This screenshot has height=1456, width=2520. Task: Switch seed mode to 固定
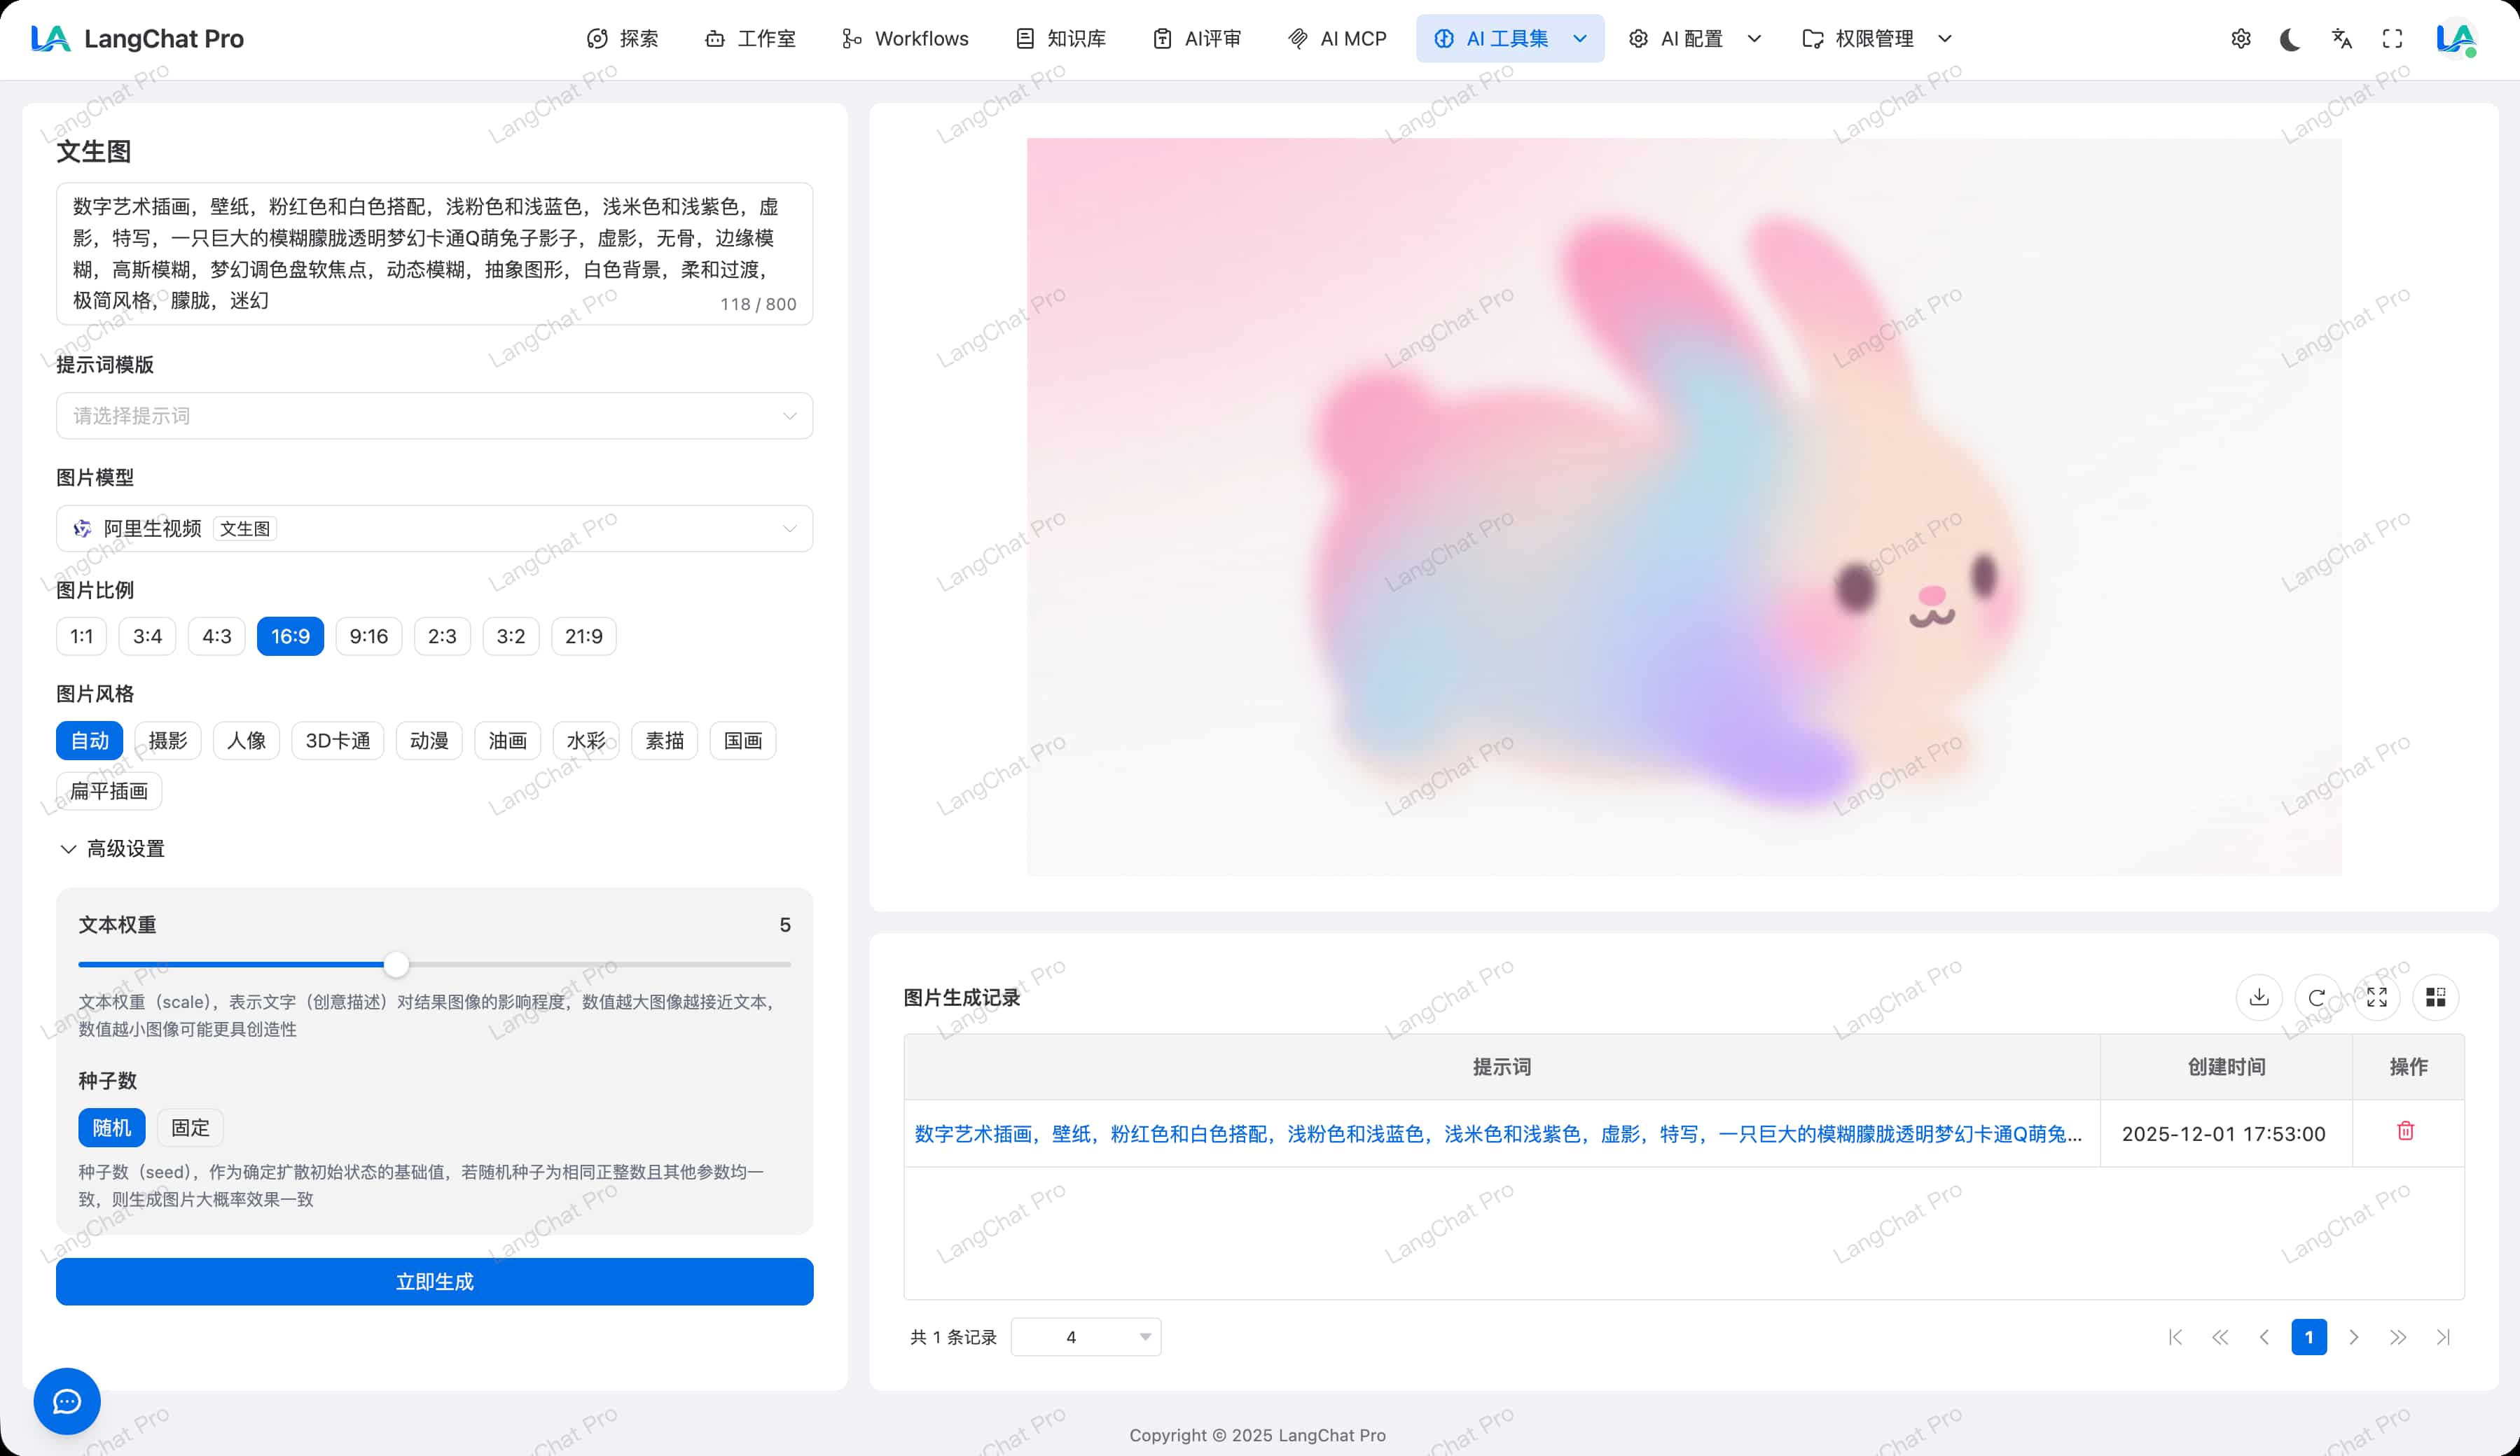pyautogui.click(x=190, y=1127)
